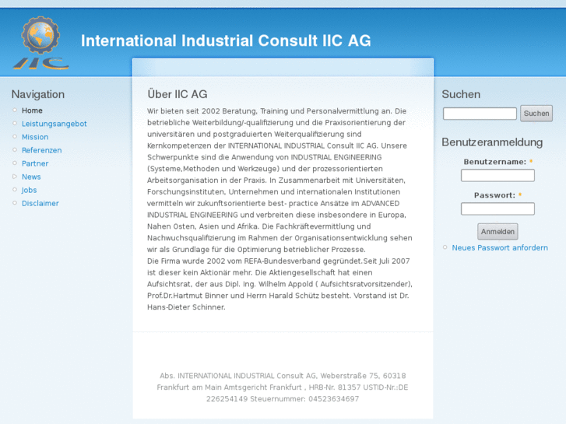Go to Home in navigation

(32, 110)
